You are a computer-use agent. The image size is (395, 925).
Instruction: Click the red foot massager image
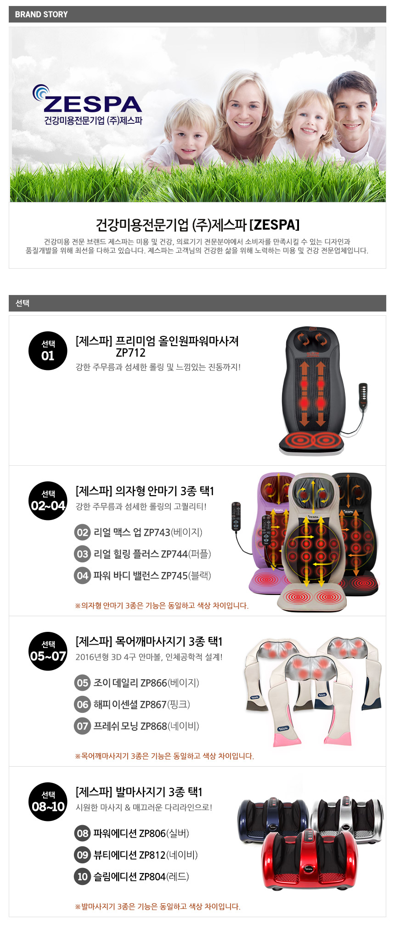pyautogui.click(x=309, y=860)
